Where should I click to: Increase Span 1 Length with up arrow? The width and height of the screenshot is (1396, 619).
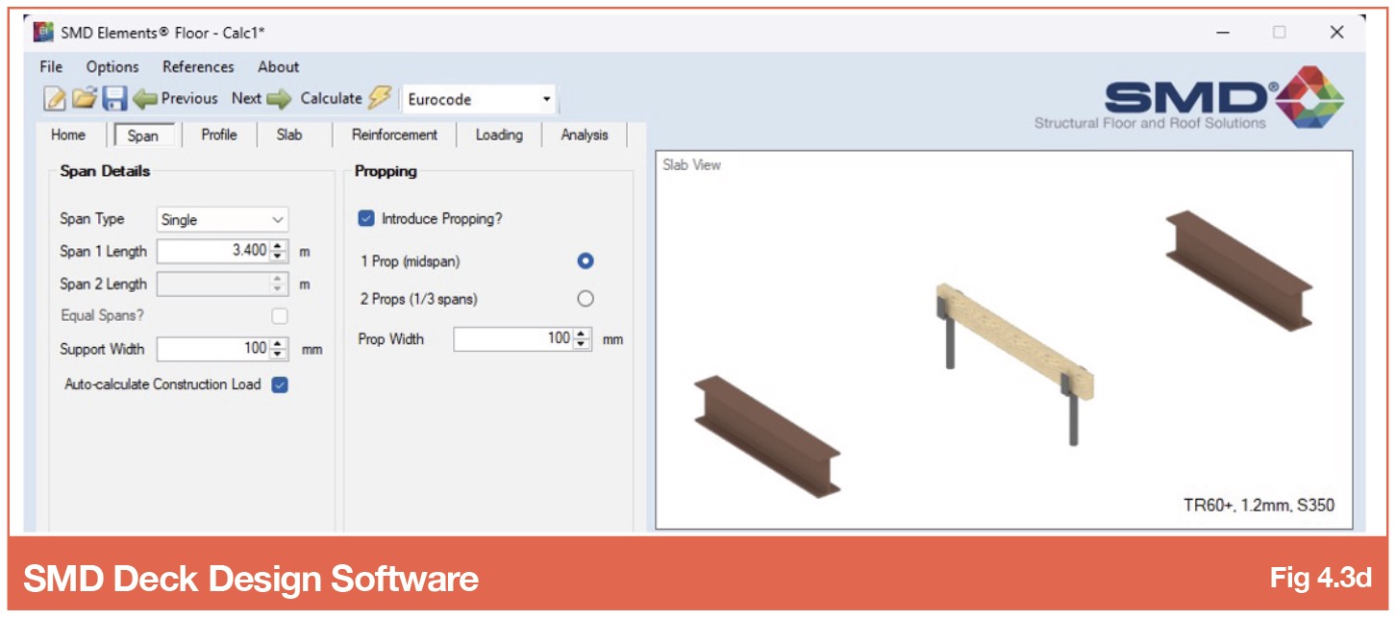pyautogui.click(x=279, y=245)
